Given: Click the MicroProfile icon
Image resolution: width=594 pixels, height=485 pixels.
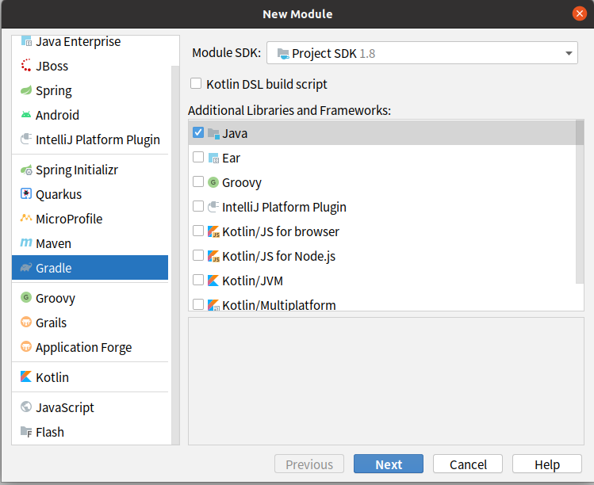Looking at the screenshot, I should click(x=26, y=218).
